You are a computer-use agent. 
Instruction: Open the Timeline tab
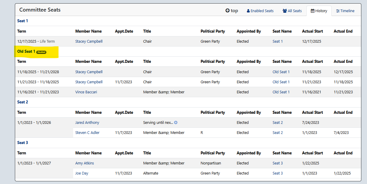[x=345, y=11]
